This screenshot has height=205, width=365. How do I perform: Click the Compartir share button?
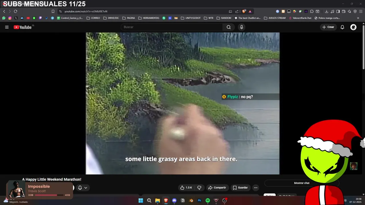217,188
